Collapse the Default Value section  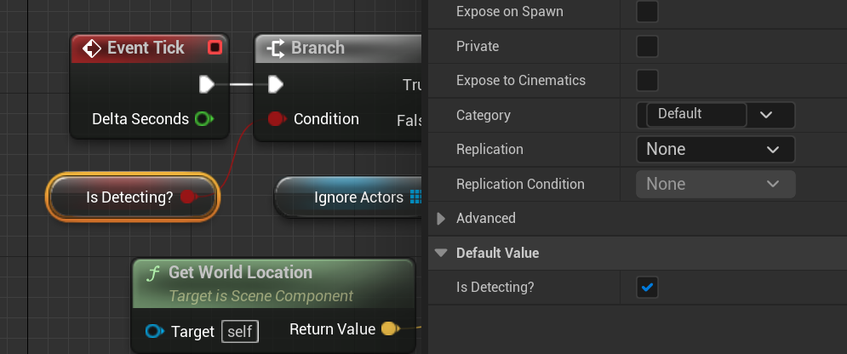coord(441,253)
